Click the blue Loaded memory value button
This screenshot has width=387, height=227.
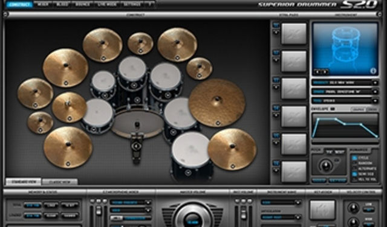32,216
